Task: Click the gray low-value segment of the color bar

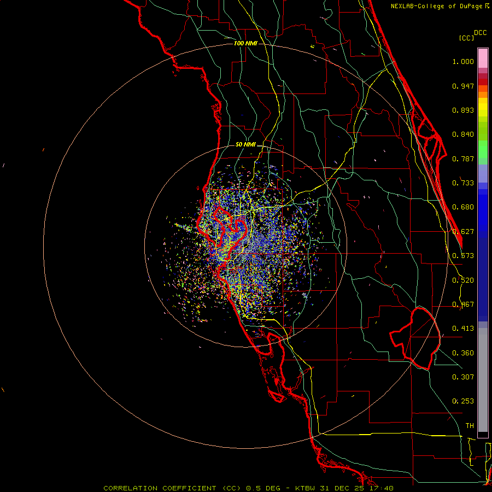Action: [x=483, y=380]
